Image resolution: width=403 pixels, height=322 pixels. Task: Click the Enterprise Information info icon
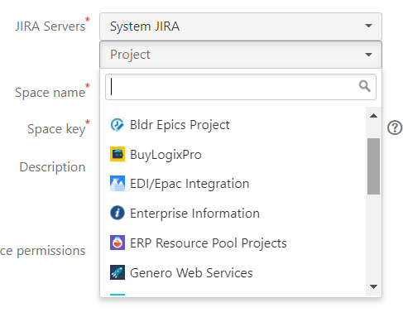point(118,213)
